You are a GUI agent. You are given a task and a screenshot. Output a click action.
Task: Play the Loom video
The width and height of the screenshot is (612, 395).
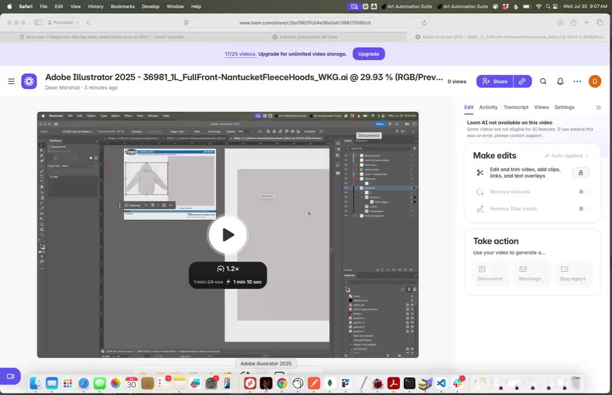228,235
